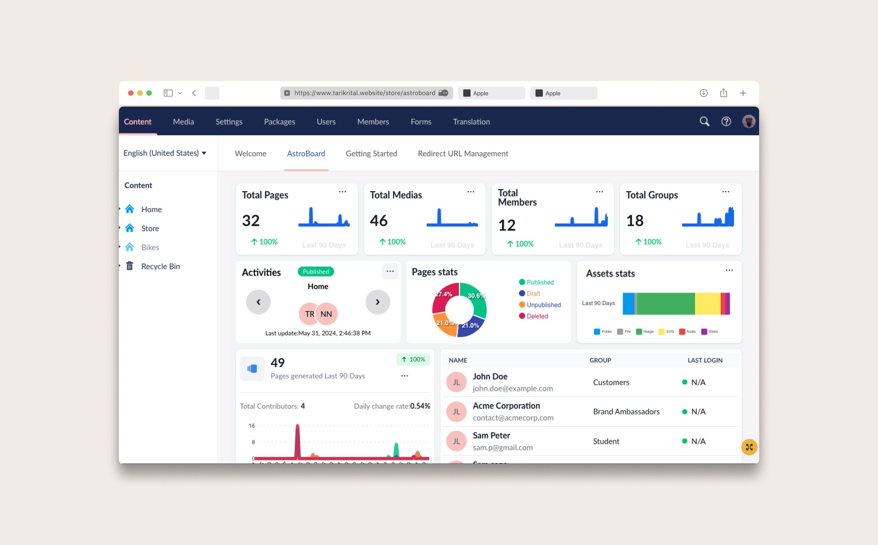Click the Safari sidebar toggle icon
878x545 pixels.
pyautogui.click(x=168, y=93)
